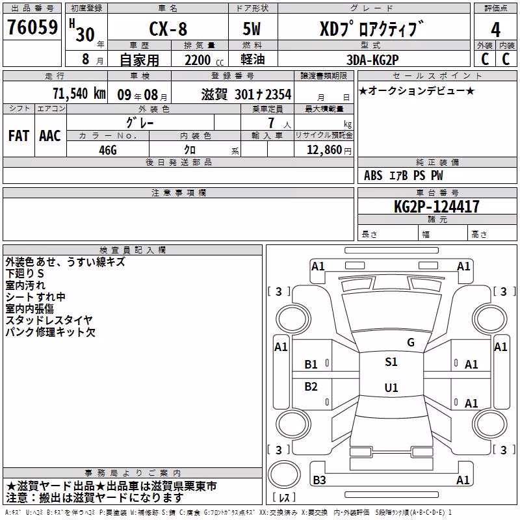Click inspector note 室内汚れ
Screen dimensions: 520x520
click(25, 285)
